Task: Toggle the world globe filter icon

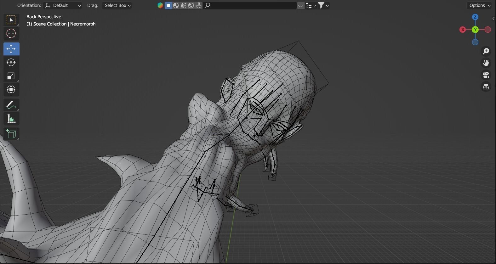Action: [x=191, y=5]
